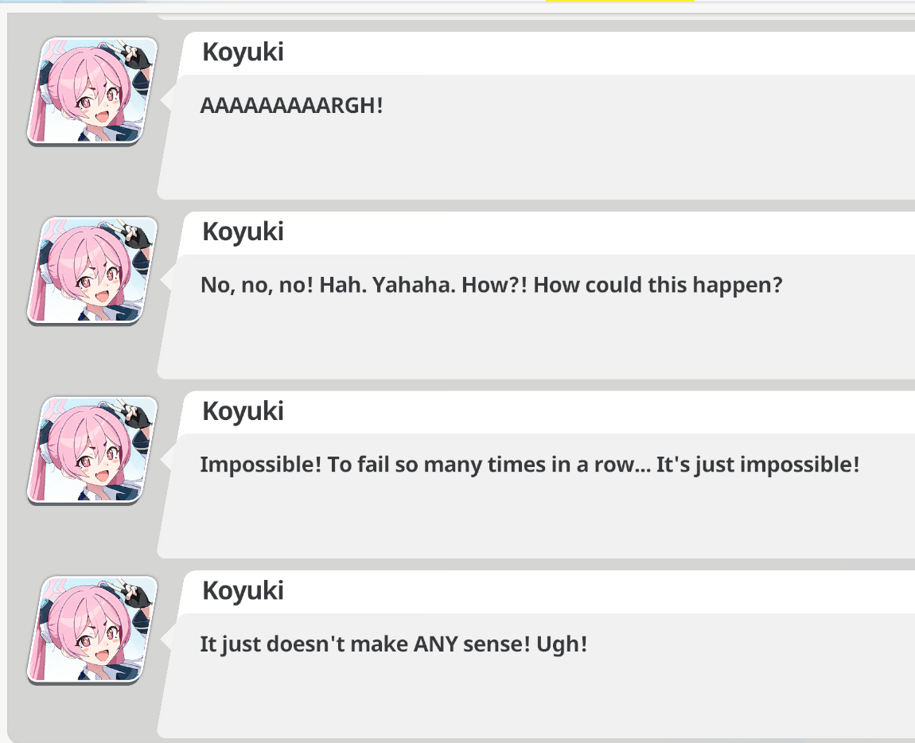Select the 'How could this happen?' message line
915x743 pixels.
(x=492, y=286)
